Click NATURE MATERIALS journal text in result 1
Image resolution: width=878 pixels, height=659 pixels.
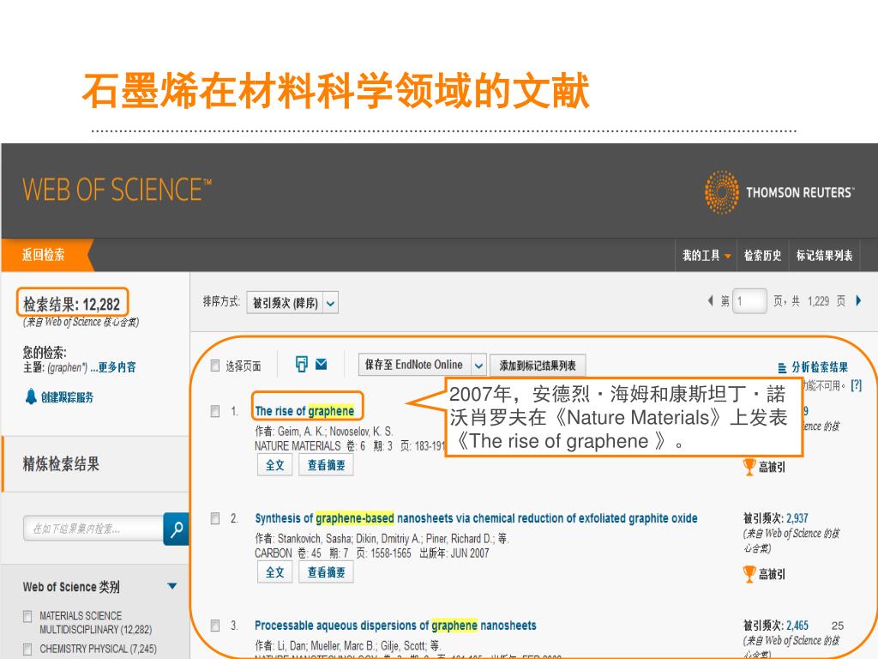pyautogui.click(x=298, y=446)
